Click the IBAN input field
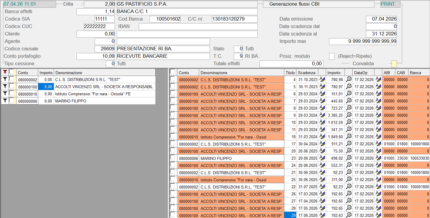Screen dimensions: 430x218 (198, 27)
